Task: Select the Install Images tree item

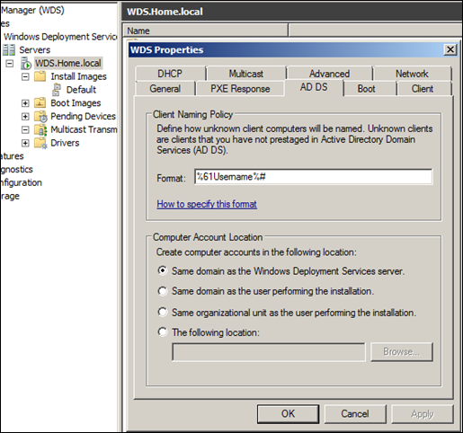Action: click(x=78, y=76)
